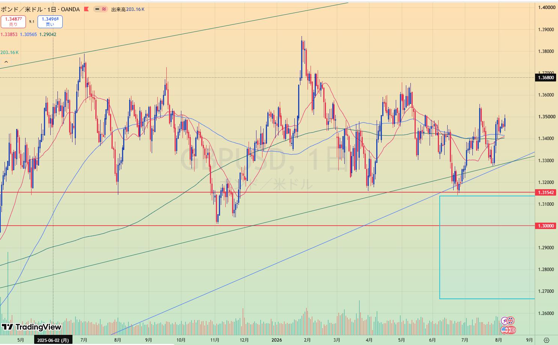Click the wavy lines indicator badge icon
Viewport: 558px width, 345px height.
104,9
